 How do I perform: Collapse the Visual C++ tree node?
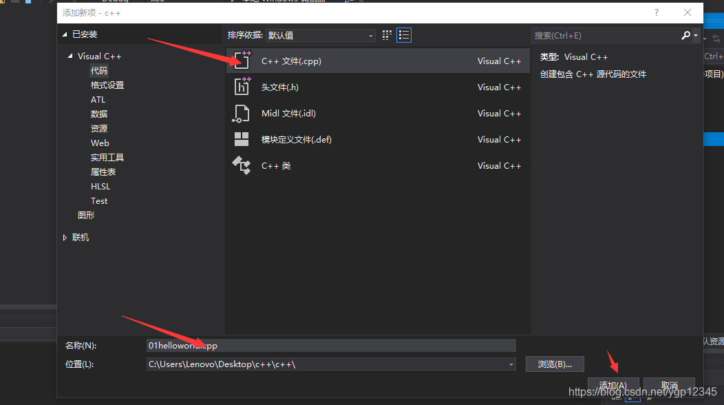coord(70,56)
